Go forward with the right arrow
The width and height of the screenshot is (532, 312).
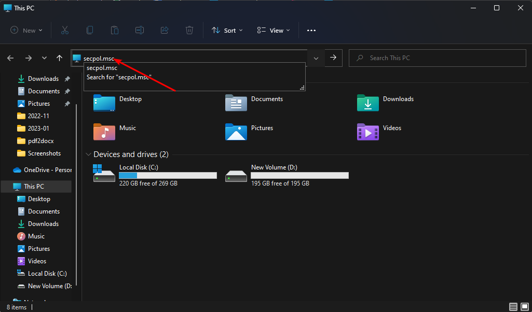point(29,58)
